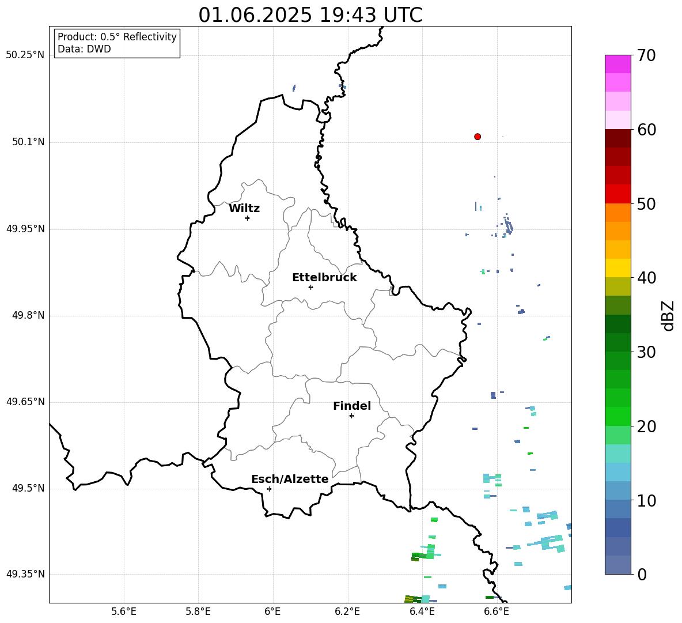The width and height of the screenshot is (682, 623).
Task: Click the Esch/Alzette cross marker
Action: coord(269,489)
